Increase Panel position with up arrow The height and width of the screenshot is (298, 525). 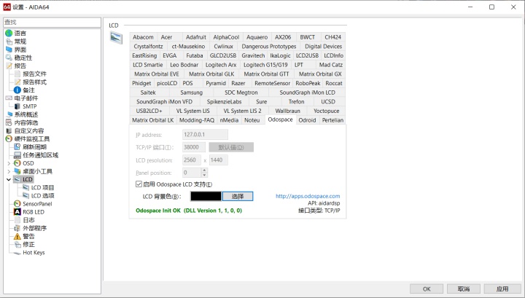tap(204, 170)
